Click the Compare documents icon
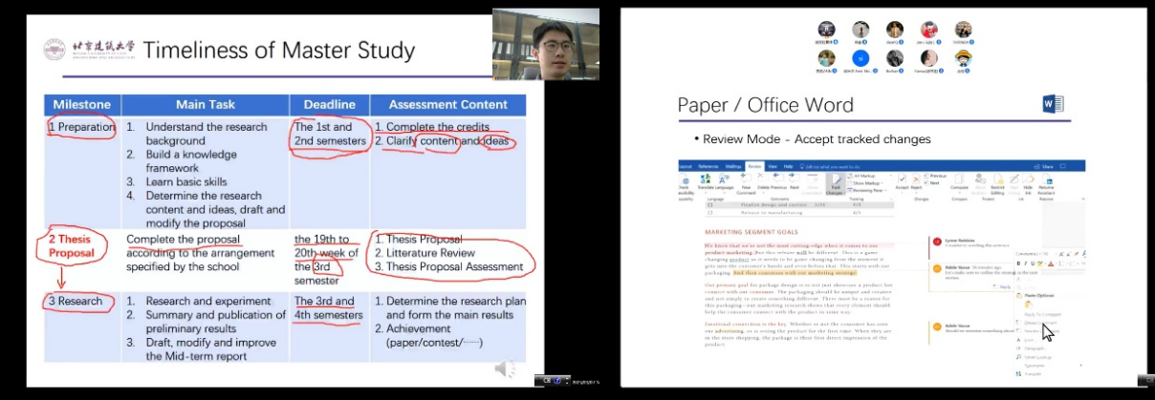Screen dimensions: 1155x400 point(959,181)
